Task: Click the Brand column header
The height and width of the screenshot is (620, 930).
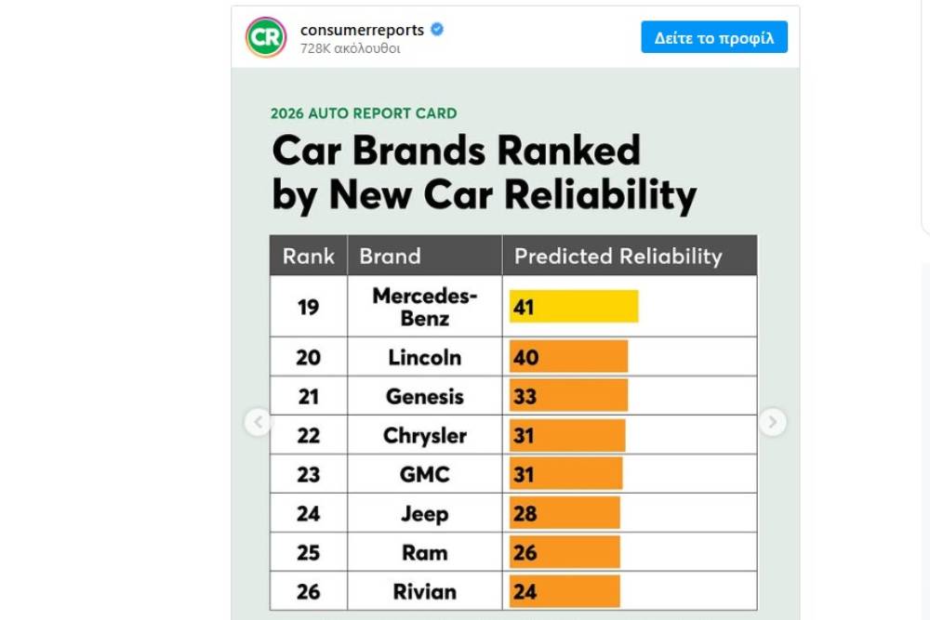Action: point(390,256)
